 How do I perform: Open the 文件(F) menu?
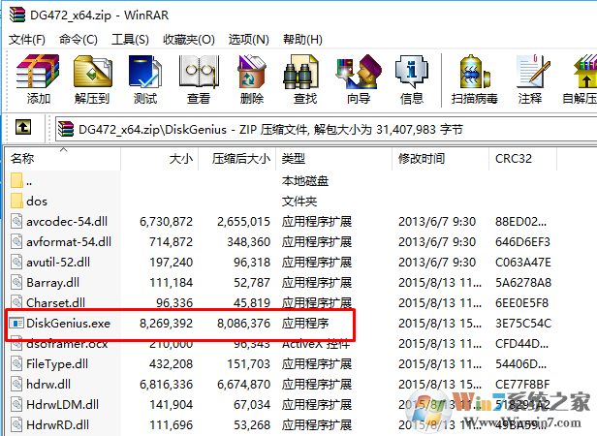pos(27,39)
